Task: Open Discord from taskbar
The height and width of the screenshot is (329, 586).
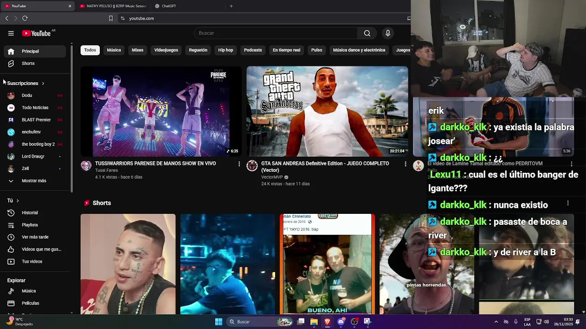Action: click(x=341, y=322)
